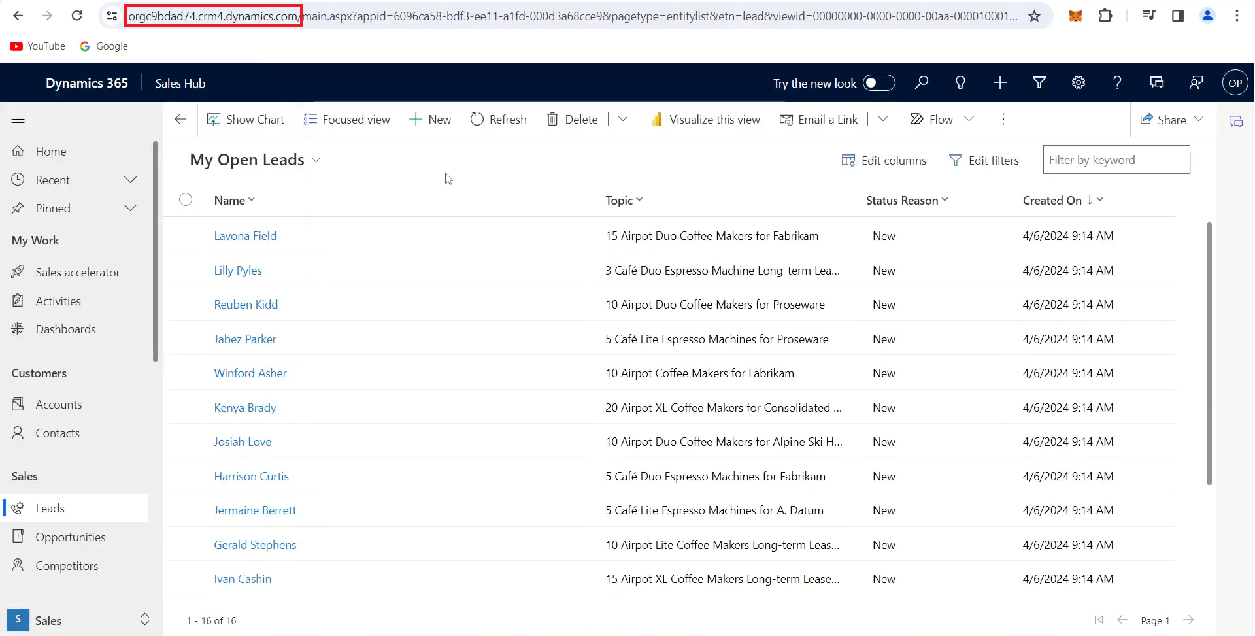Open Chrome side panel icon
This screenshot has height=636, width=1255.
[x=1178, y=16]
